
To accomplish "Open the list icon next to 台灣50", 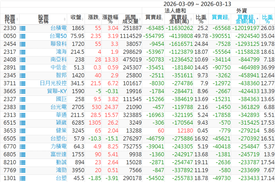I will click(23, 36).
